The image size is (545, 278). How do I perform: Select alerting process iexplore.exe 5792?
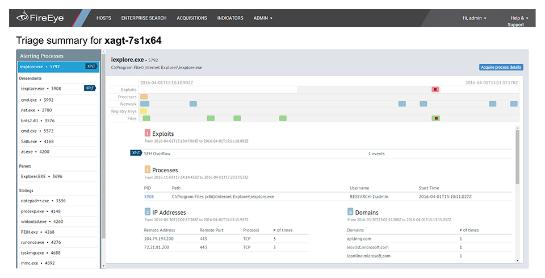(58, 67)
